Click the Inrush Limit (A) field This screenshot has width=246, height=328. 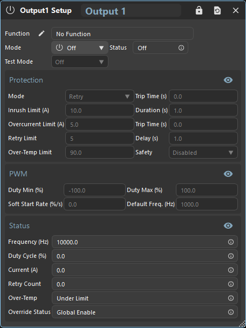[x=100, y=110]
